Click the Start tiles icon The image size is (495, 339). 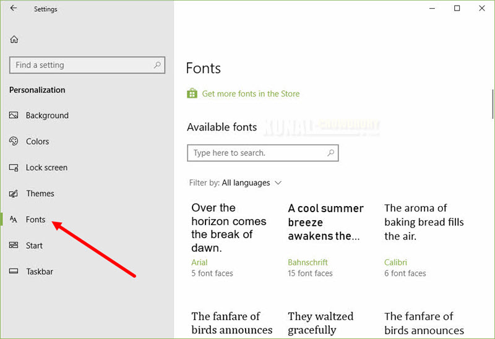[14, 245]
